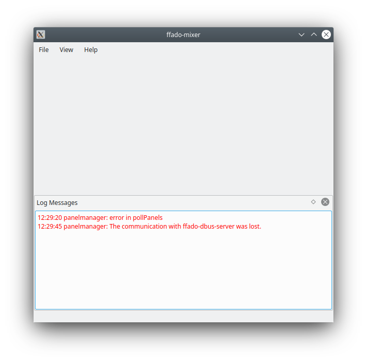Open the Help menu
The width and height of the screenshot is (367, 362).
[91, 50]
